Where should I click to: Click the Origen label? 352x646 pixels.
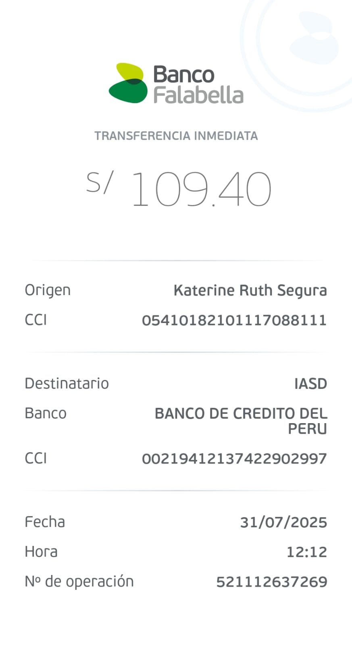[x=48, y=290]
